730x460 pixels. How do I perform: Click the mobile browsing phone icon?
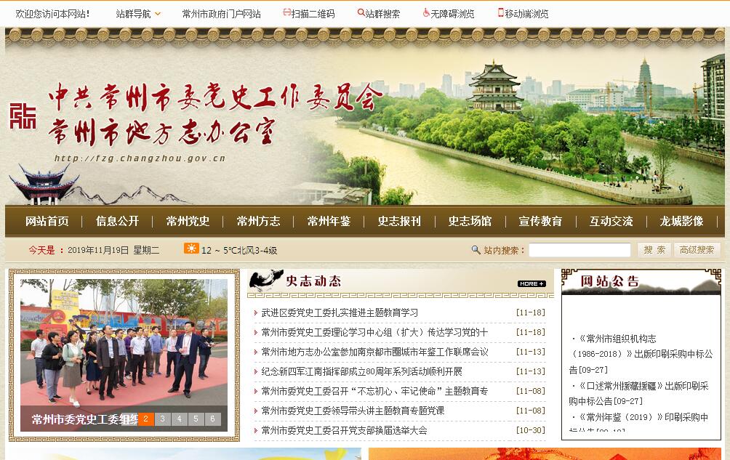[x=501, y=13]
